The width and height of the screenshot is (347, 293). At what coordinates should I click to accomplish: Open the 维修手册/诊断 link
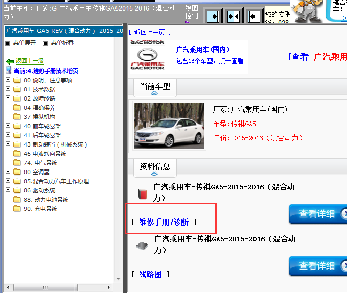click(164, 222)
